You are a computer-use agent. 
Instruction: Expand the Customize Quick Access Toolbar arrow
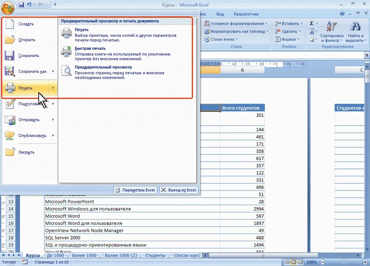(x=55, y=4)
